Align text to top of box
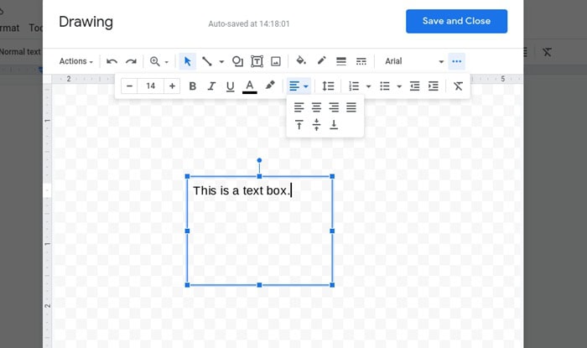587x348 pixels. pos(299,125)
